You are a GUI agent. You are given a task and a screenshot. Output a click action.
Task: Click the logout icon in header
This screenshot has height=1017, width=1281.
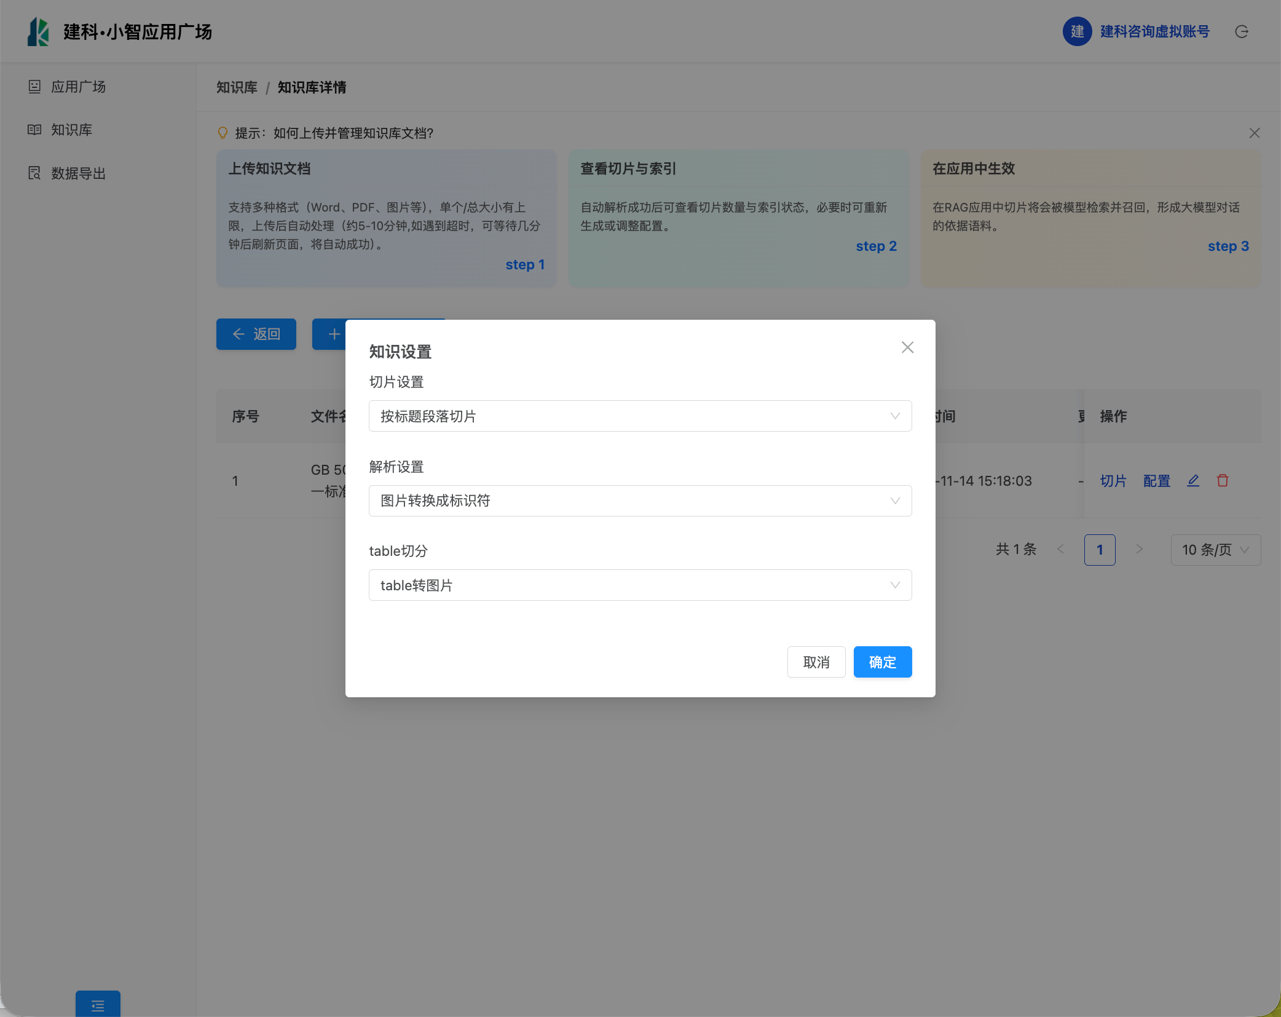coord(1241,32)
